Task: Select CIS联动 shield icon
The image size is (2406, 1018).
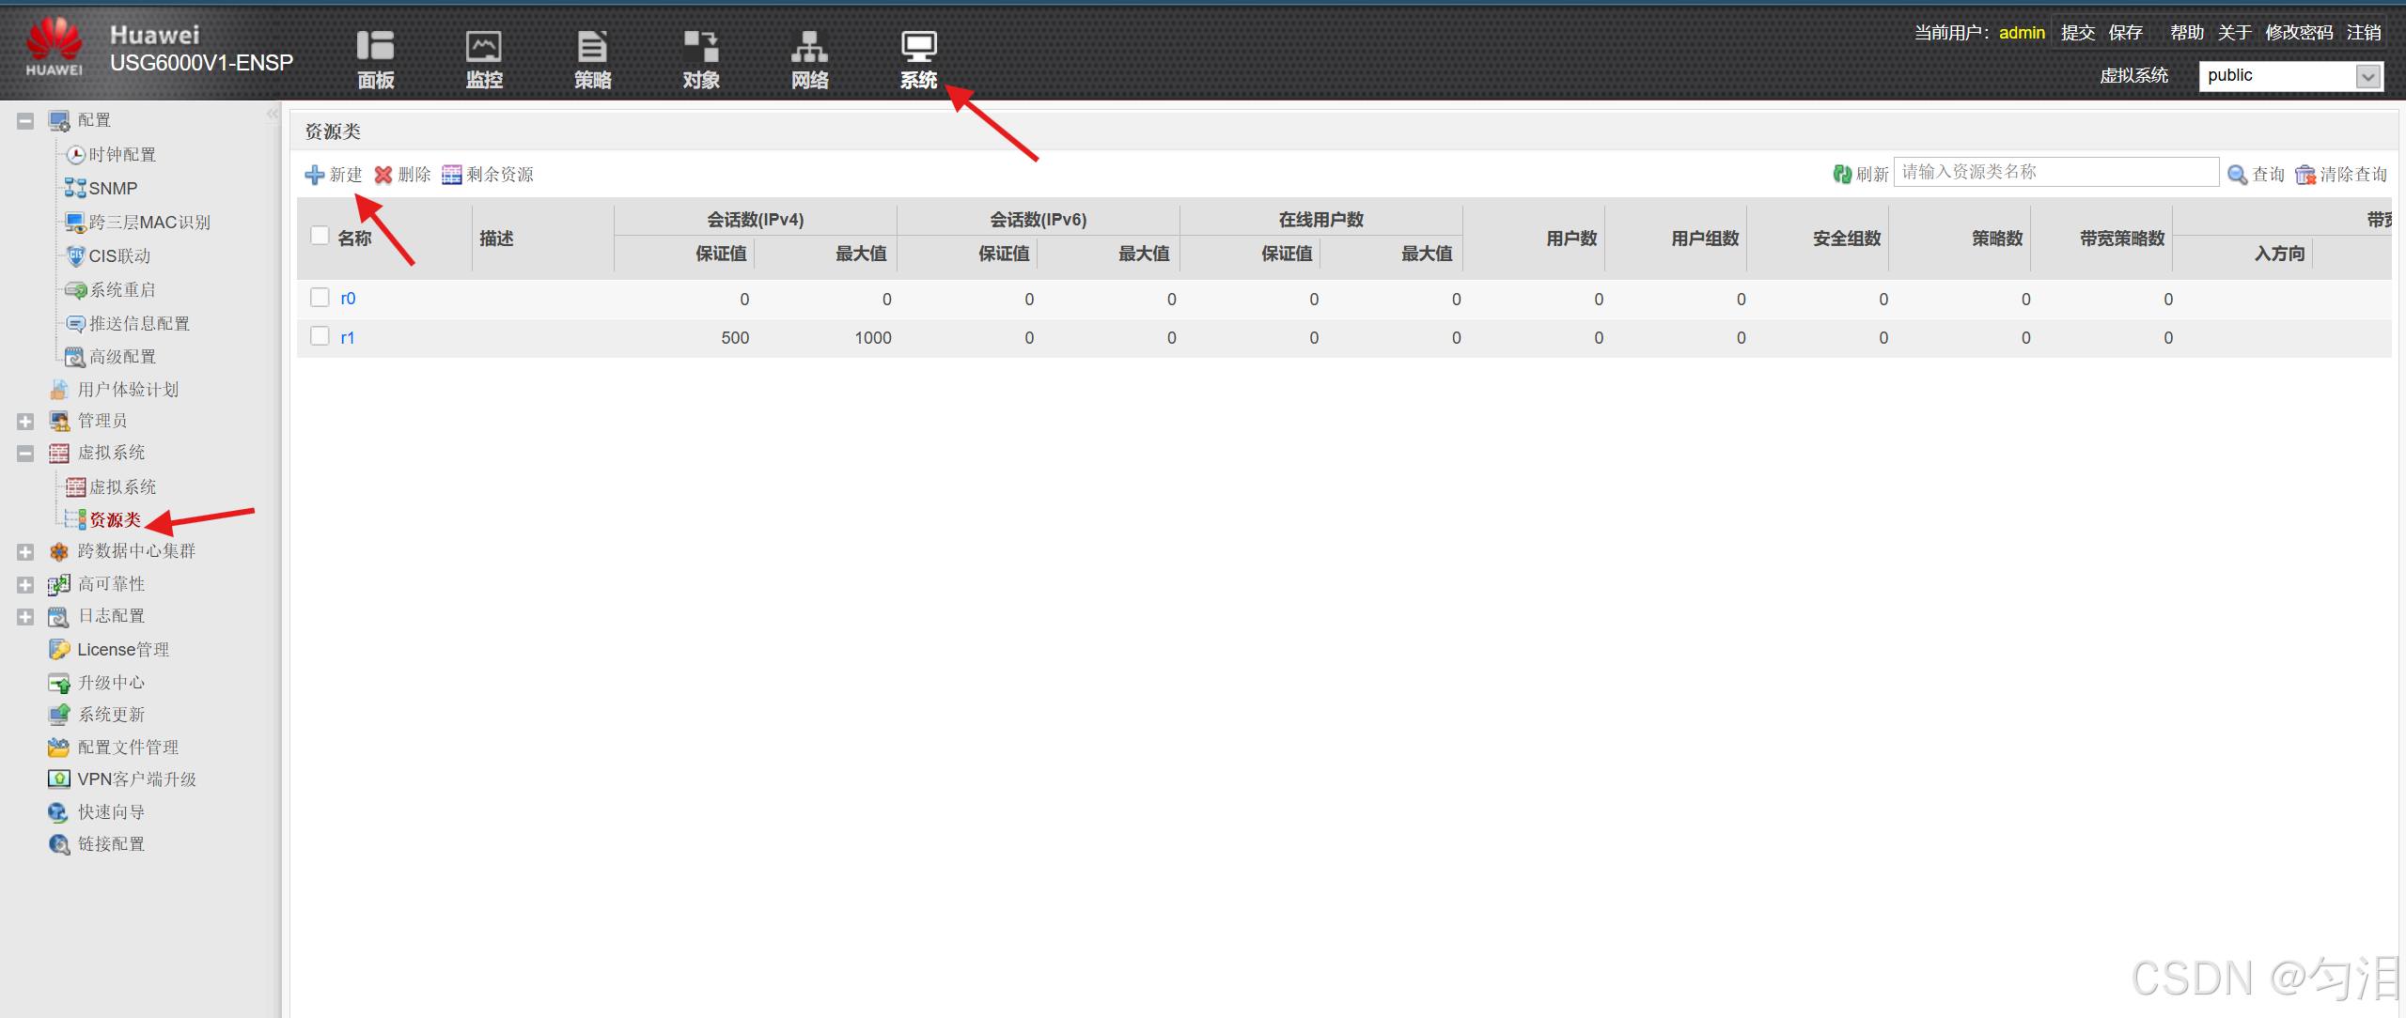Action: click(76, 256)
